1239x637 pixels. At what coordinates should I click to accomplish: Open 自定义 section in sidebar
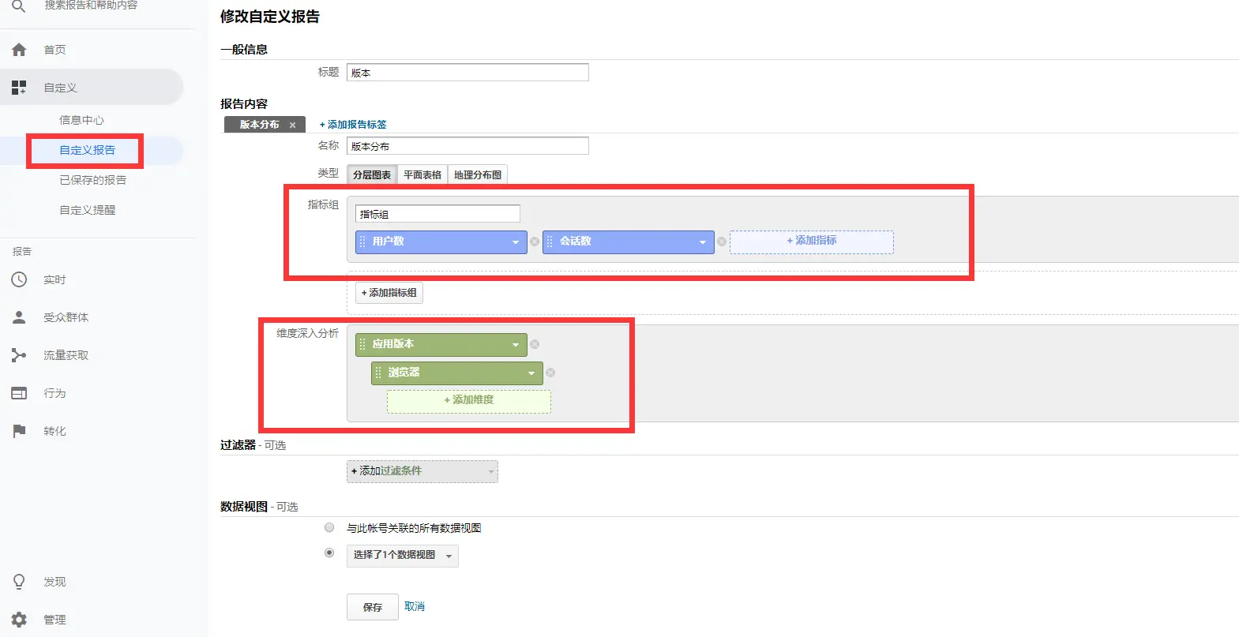point(60,88)
